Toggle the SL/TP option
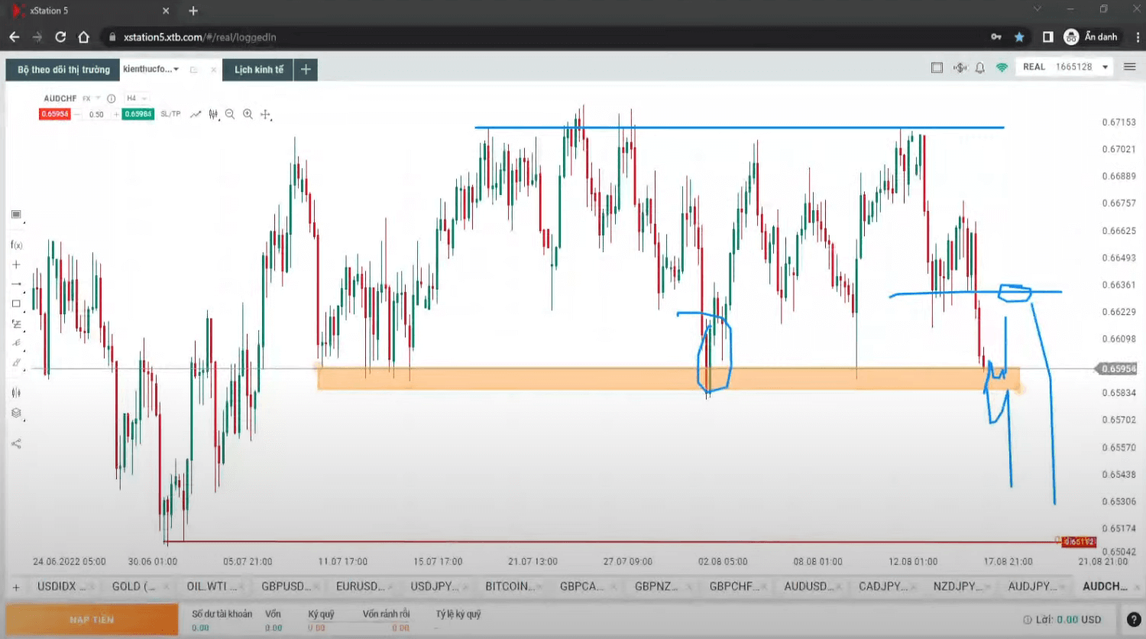This screenshot has width=1146, height=639. [x=170, y=114]
